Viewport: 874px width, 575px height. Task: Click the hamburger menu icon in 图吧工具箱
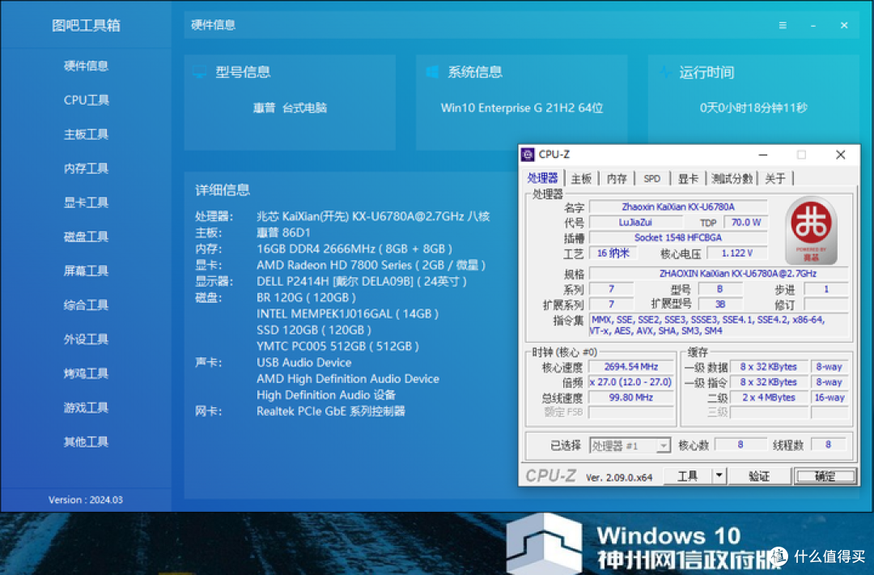click(783, 25)
